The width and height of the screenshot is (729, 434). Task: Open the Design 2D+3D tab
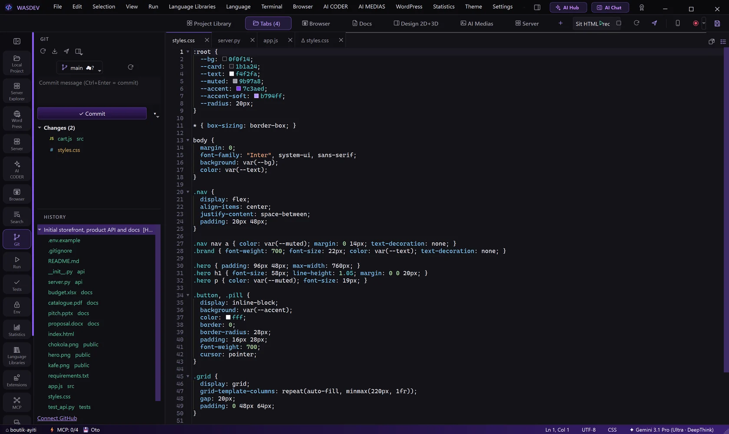coord(416,23)
